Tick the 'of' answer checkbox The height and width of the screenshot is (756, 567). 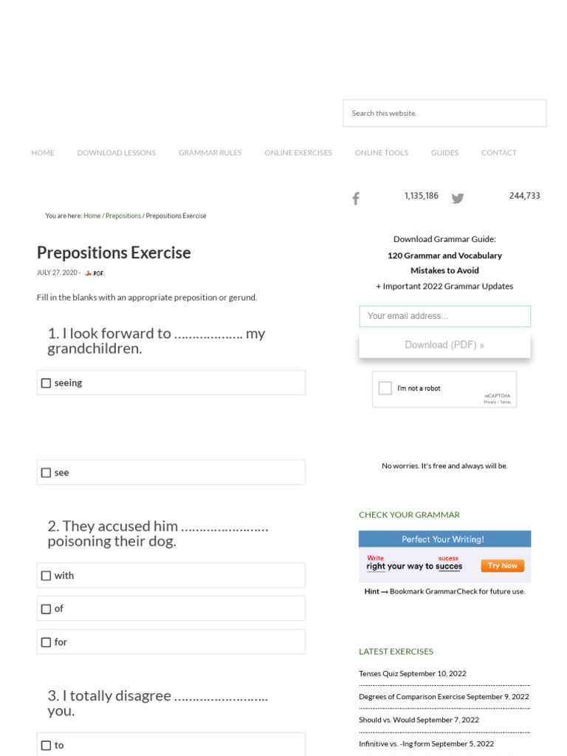(x=47, y=609)
